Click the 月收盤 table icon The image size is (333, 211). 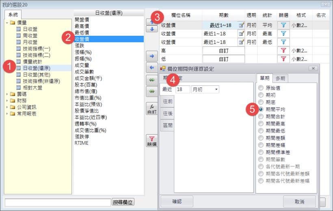tap(18, 42)
